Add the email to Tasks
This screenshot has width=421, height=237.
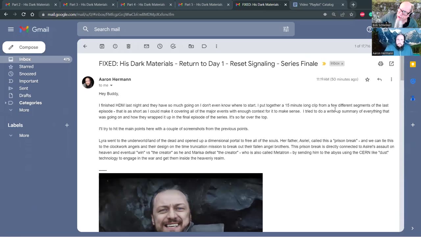tap(173, 46)
